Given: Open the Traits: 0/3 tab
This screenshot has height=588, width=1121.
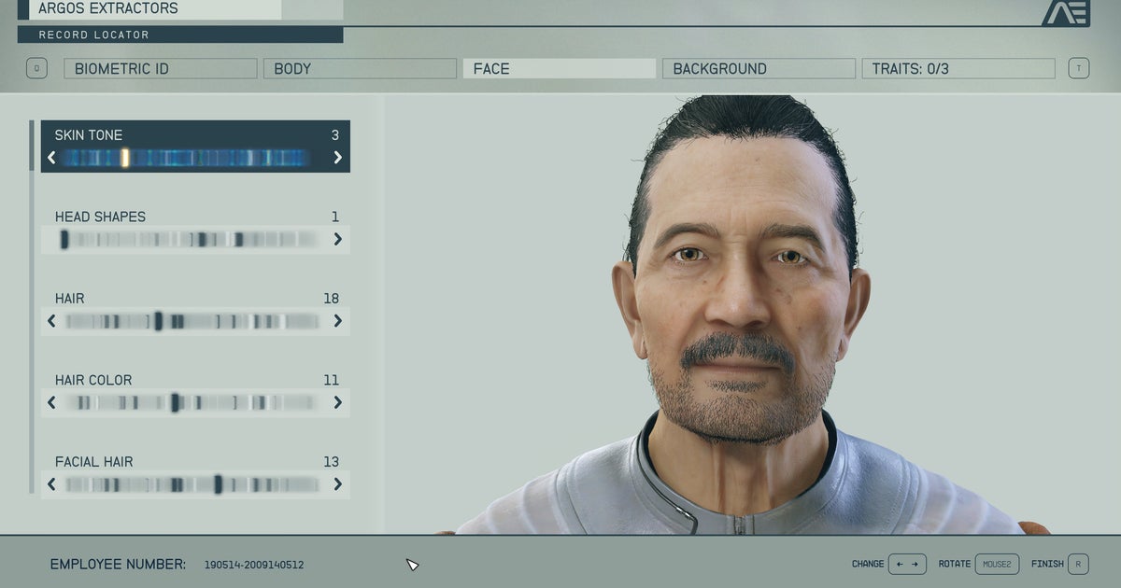Looking at the screenshot, I should [958, 69].
